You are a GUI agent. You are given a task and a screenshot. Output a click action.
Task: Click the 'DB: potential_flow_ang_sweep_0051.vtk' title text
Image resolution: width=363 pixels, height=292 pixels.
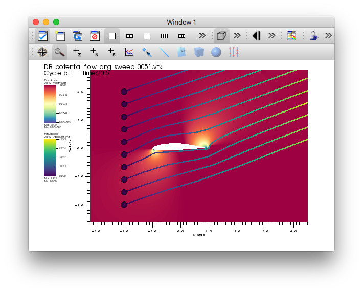[x=103, y=67]
